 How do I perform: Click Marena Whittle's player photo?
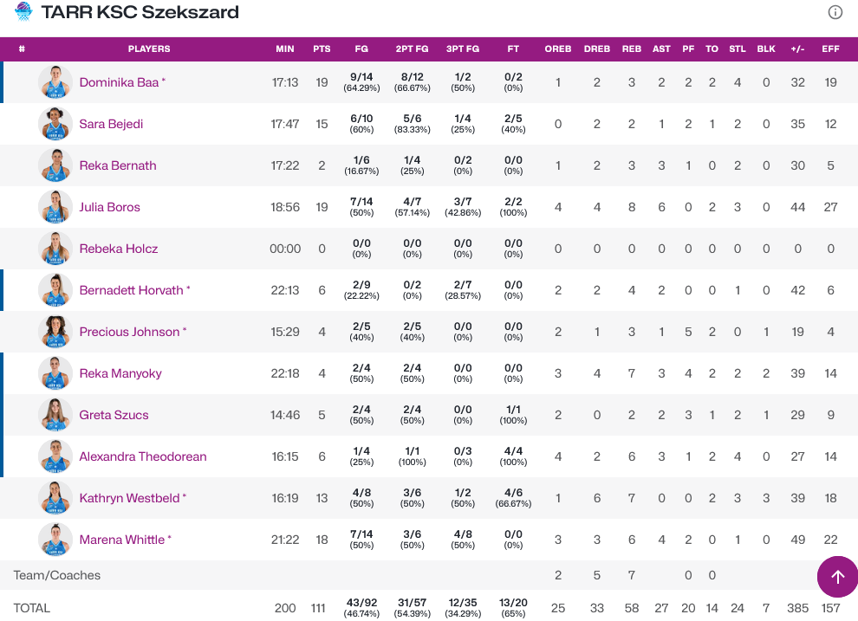[55, 540]
